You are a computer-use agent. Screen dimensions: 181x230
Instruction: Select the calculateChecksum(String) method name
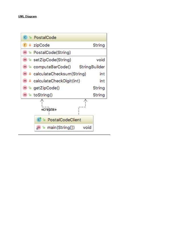tap(60, 74)
